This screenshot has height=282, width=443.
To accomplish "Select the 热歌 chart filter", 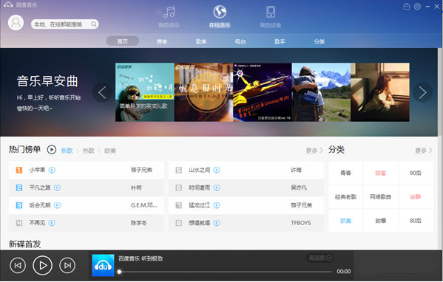I will pyautogui.click(x=89, y=151).
